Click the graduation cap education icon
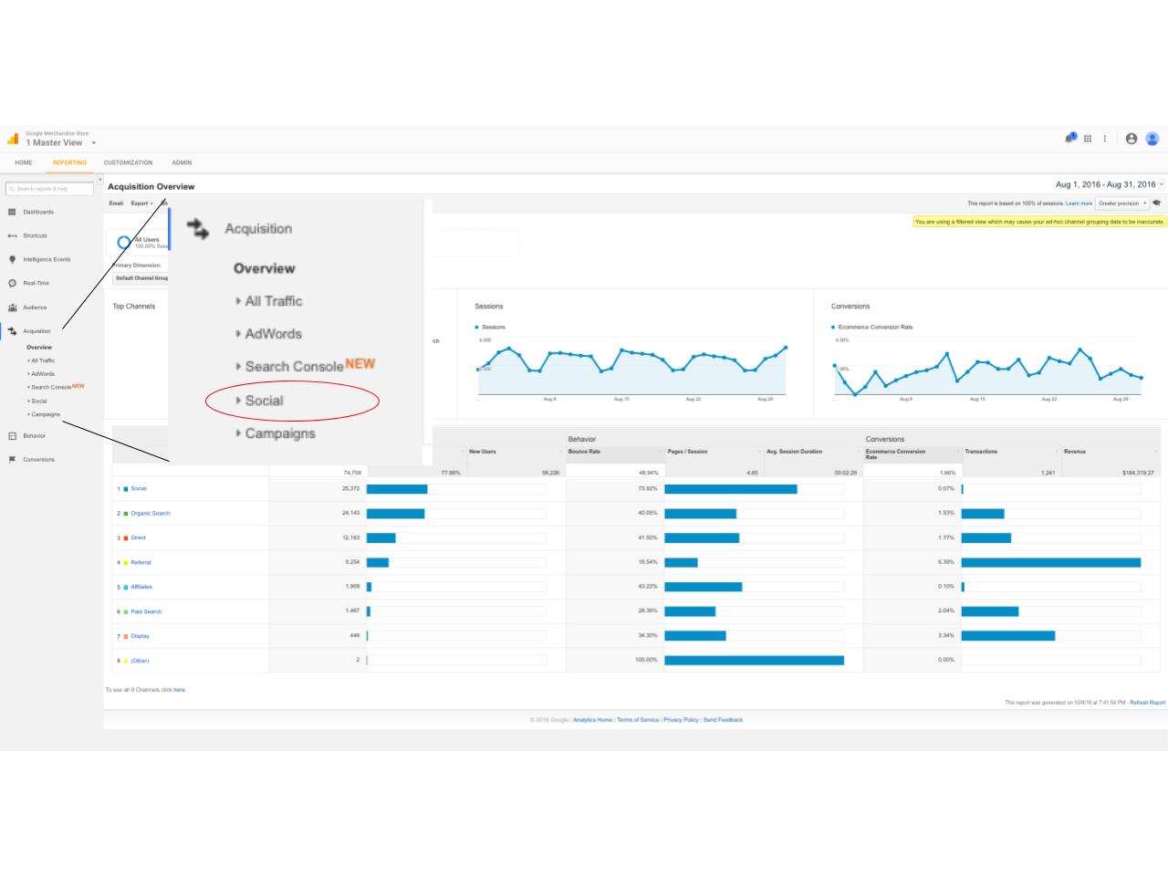The image size is (1168, 876). coord(1157,203)
